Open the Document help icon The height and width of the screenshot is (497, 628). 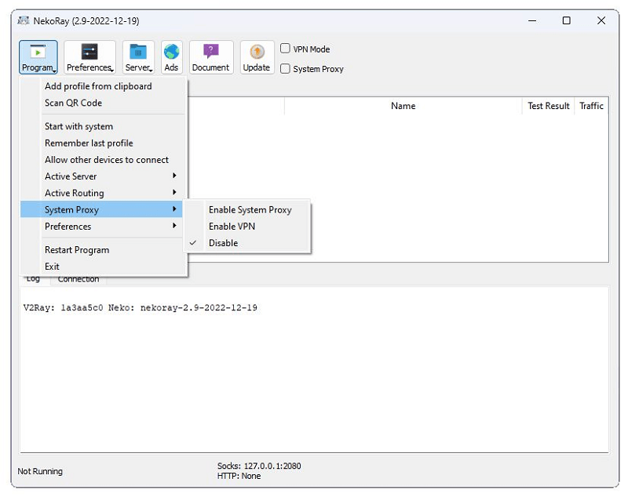pos(210,56)
